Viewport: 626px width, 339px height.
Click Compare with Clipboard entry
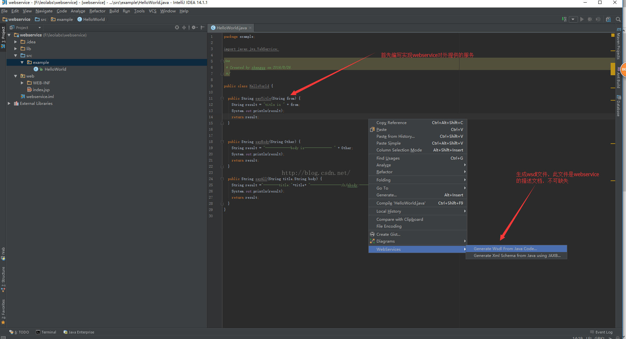point(418,219)
